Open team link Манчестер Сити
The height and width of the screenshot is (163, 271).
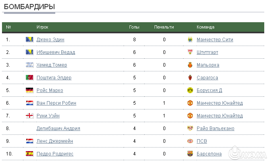tap(215, 40)
